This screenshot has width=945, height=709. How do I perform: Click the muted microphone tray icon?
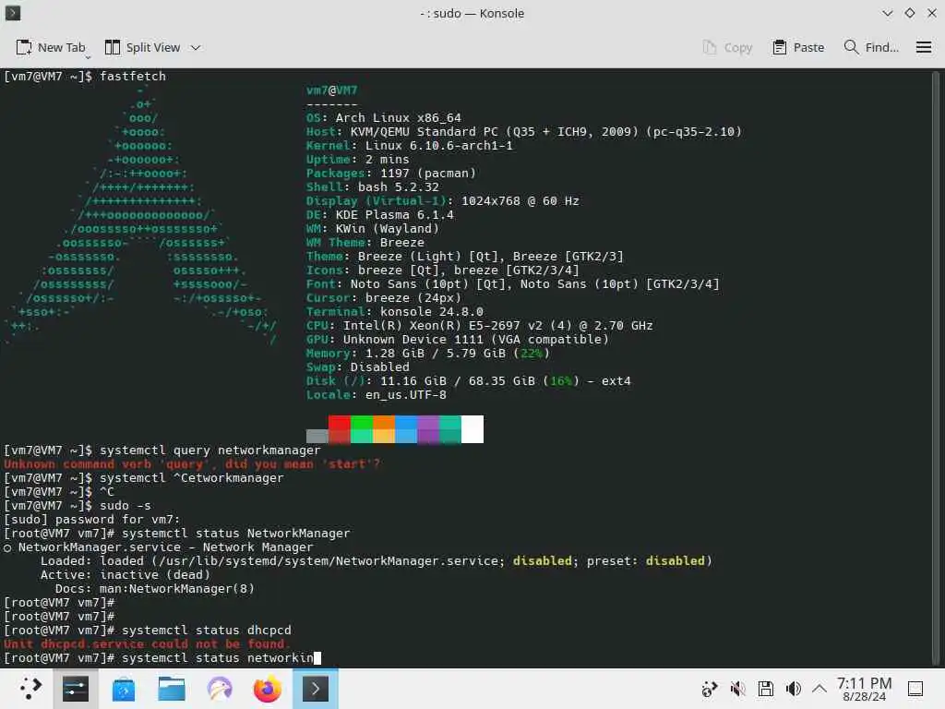click(x=737, y=689)
